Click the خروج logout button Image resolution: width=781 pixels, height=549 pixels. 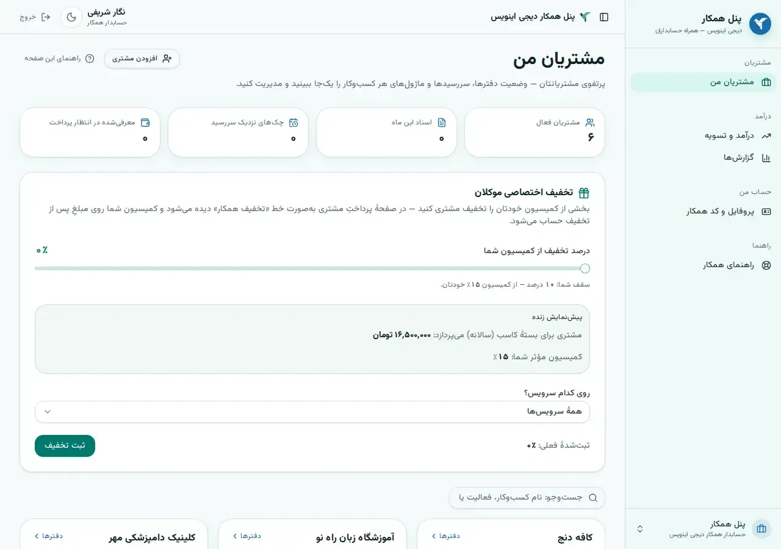pos(35,17)
